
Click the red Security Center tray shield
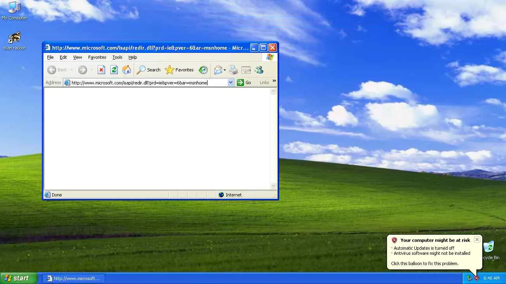[476, 278]
